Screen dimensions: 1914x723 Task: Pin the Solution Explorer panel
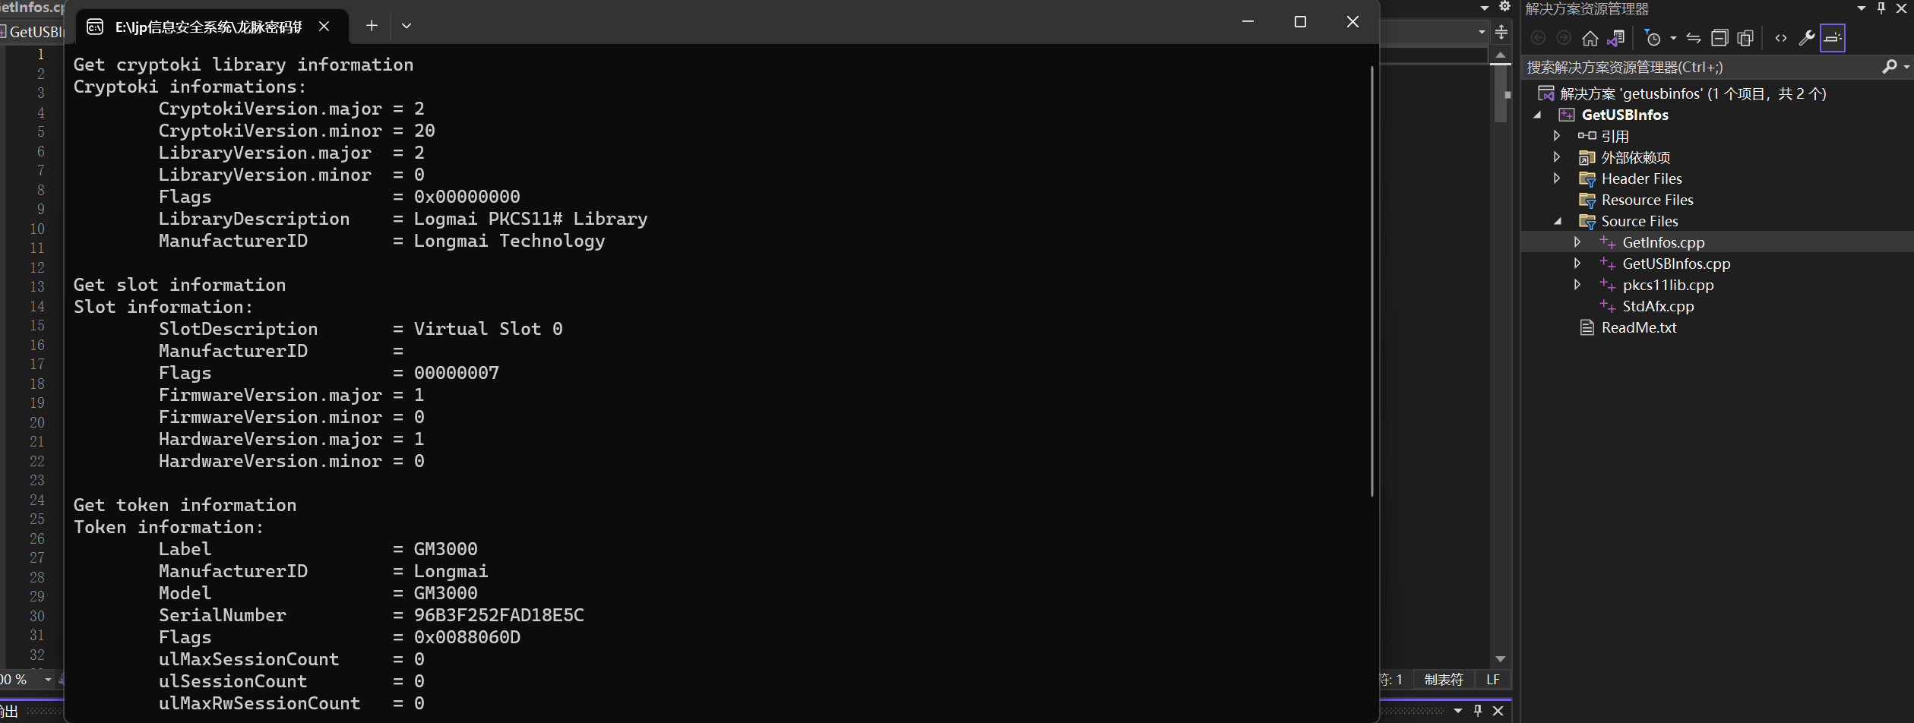(x=1881, y=8)
